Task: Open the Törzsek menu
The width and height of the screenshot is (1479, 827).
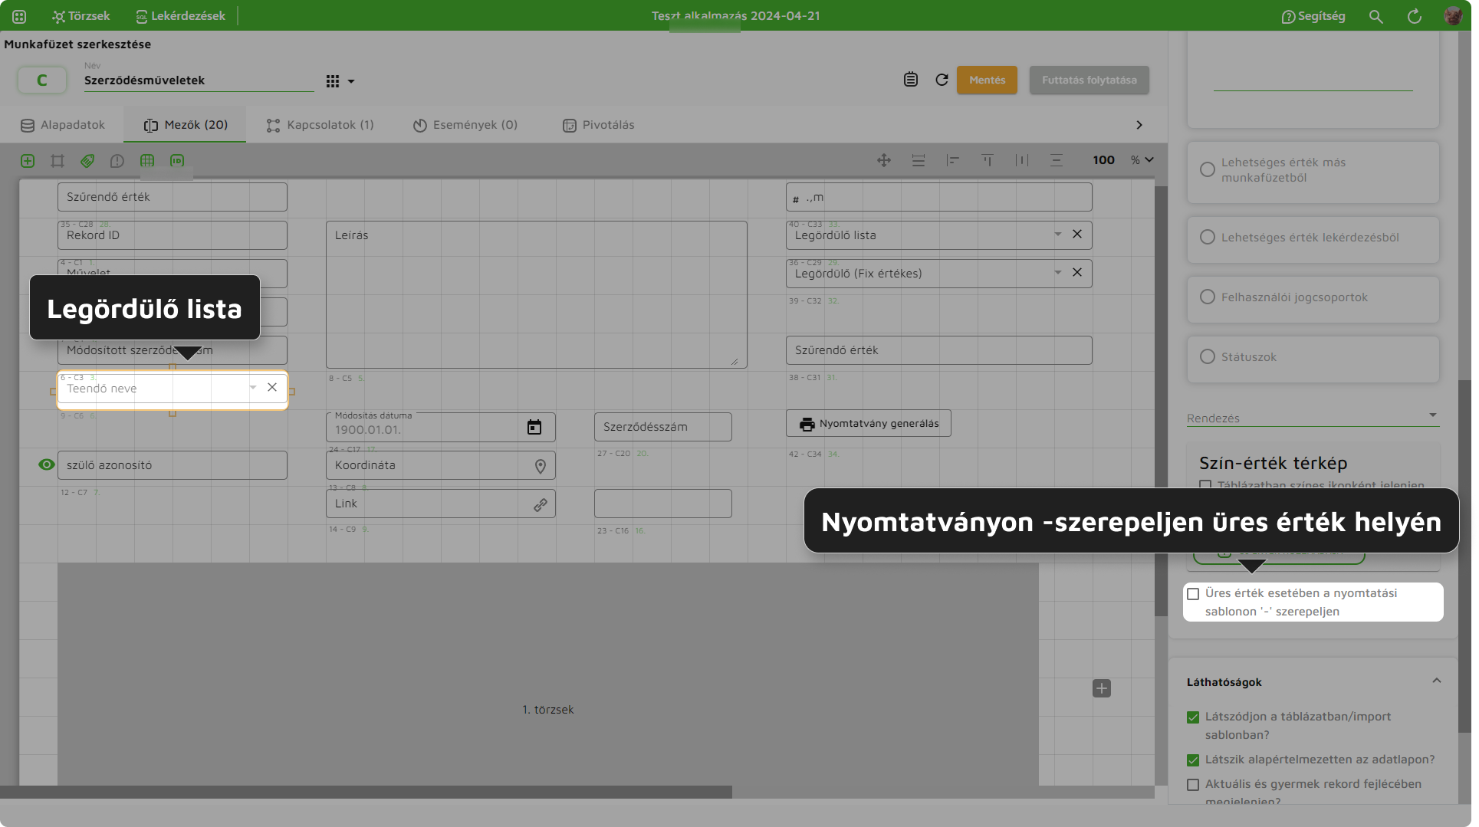Action: (81, 16)
